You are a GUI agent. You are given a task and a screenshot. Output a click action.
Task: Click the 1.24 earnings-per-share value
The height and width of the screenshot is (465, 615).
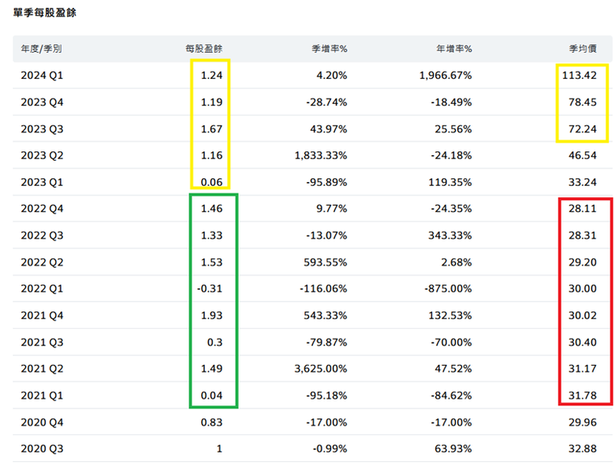click(x=211, y=76)
